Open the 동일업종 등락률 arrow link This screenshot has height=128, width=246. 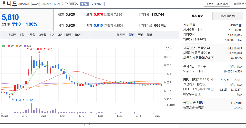[x=205, y=108]
